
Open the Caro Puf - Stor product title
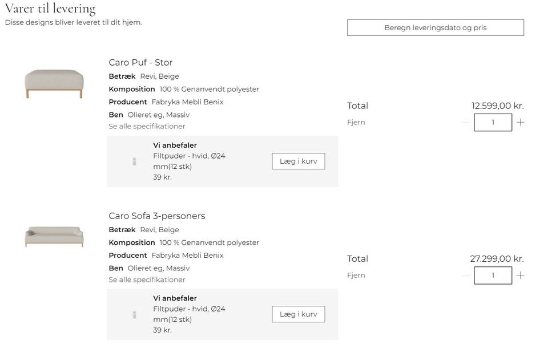coord(140,63)
